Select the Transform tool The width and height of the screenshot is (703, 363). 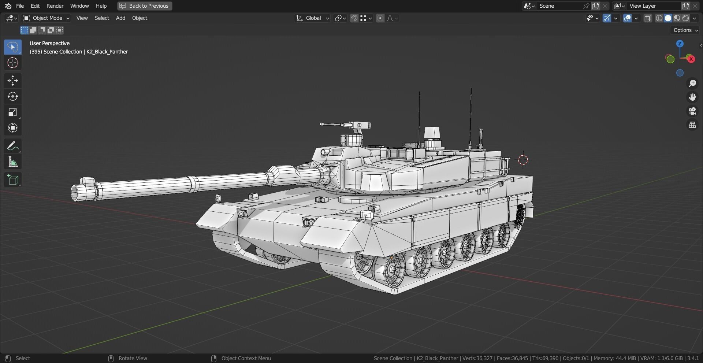pyautogui.click(x=13, y=128)
